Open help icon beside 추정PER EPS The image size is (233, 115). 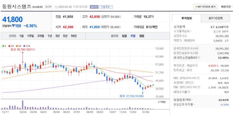point(192,82)
